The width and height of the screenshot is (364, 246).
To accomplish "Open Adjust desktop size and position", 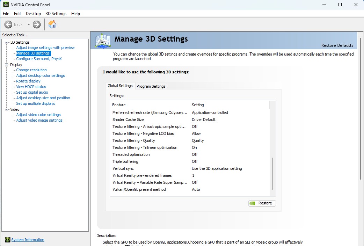I will pos(43,98).
